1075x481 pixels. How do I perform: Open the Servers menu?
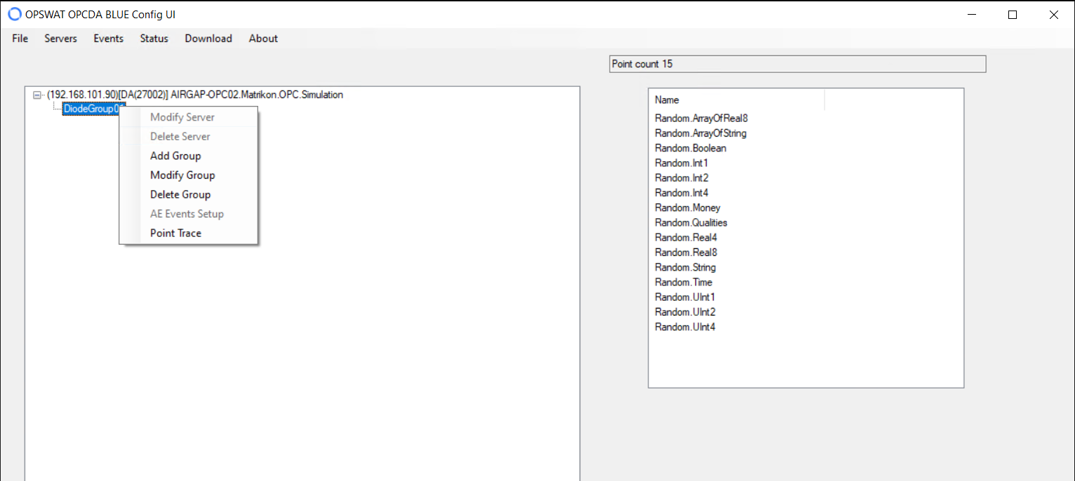click(x=61, y=39)
